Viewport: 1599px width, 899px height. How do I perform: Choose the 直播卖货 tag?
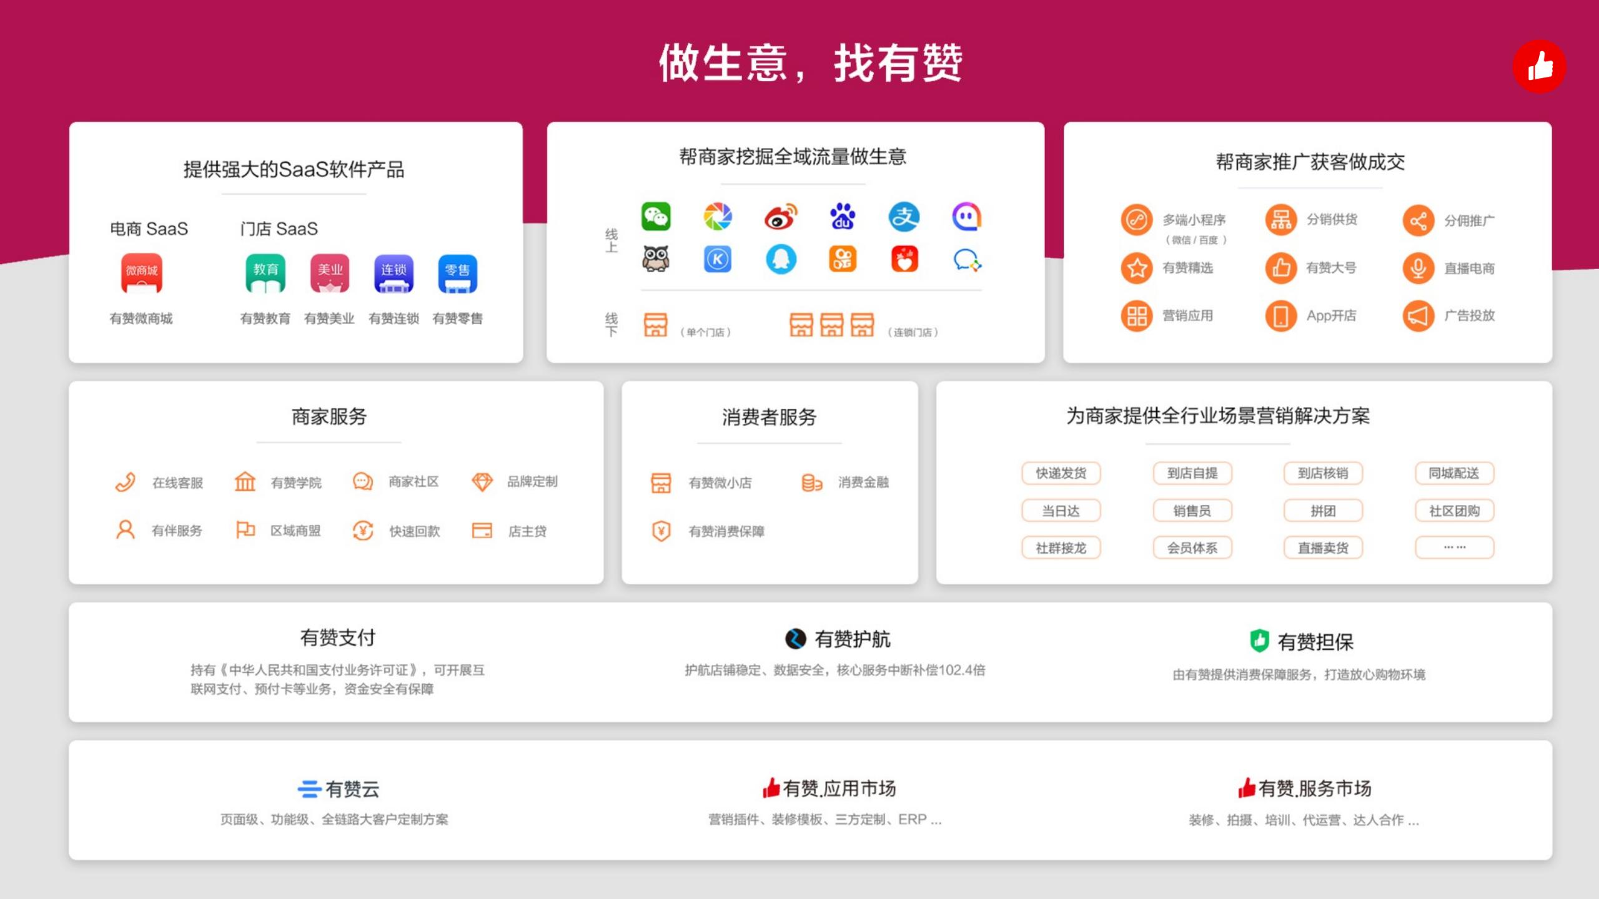(x=1323, y=548)
